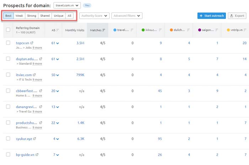Open external link icon for productshu
This screenshot has height=165, width=249.
click(x=41, y=123)
